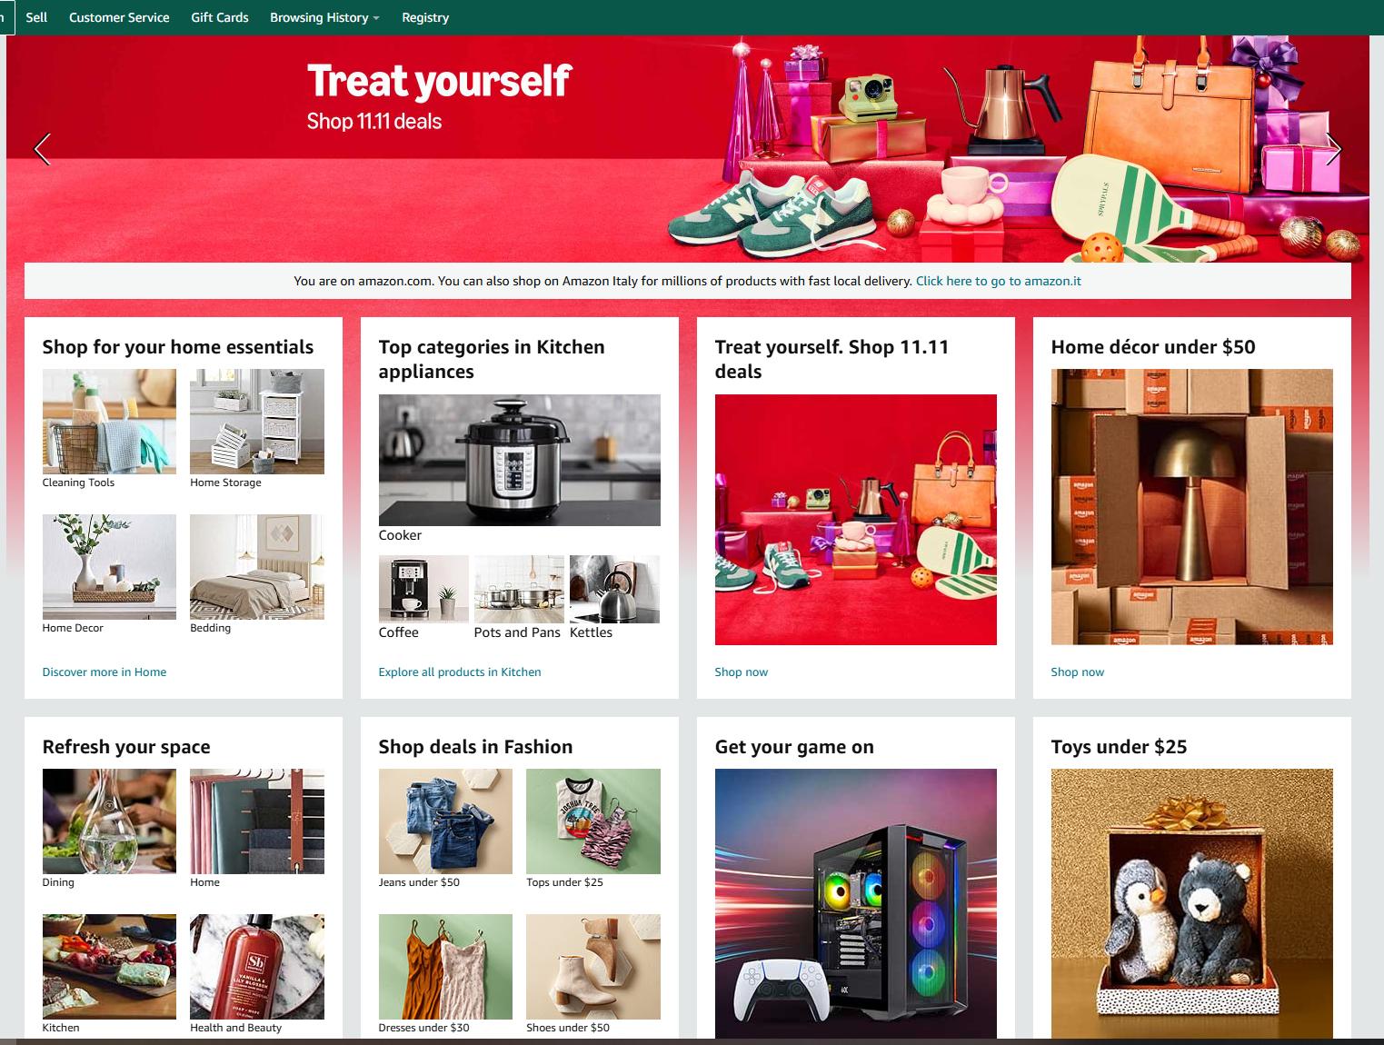This screenshot has height=1045, width=1384.
Task: Open the Coffee machine thumbnail
Action: point(423,589)
